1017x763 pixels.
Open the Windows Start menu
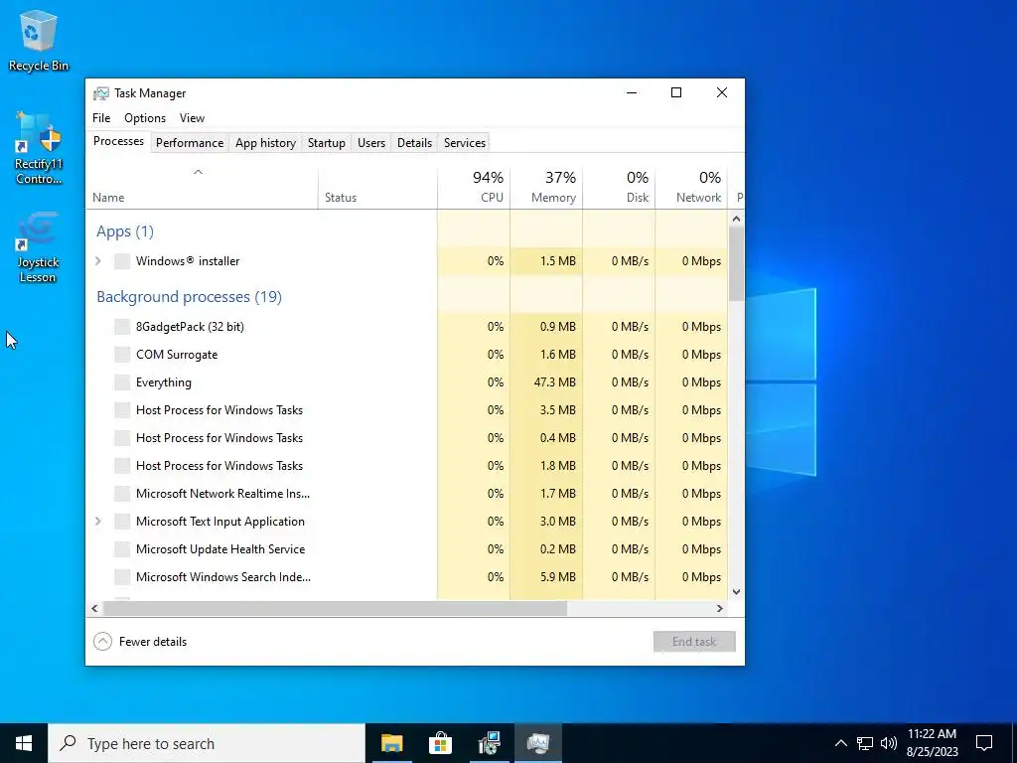[24, 743]
